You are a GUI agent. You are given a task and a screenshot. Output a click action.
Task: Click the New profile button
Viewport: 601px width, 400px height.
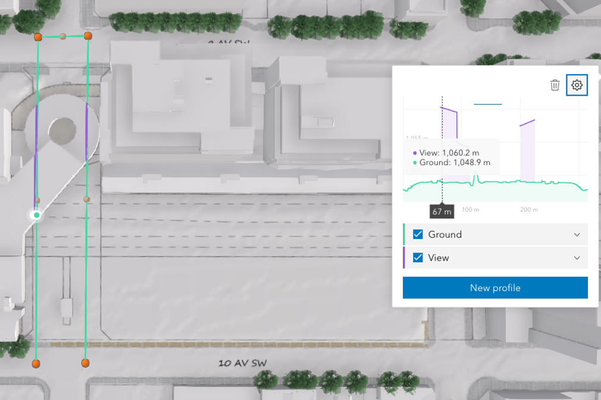click(495, 288)
